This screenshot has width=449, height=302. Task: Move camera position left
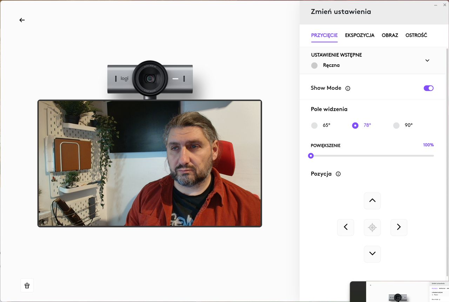pyautogui.click(x=346, y=227)
